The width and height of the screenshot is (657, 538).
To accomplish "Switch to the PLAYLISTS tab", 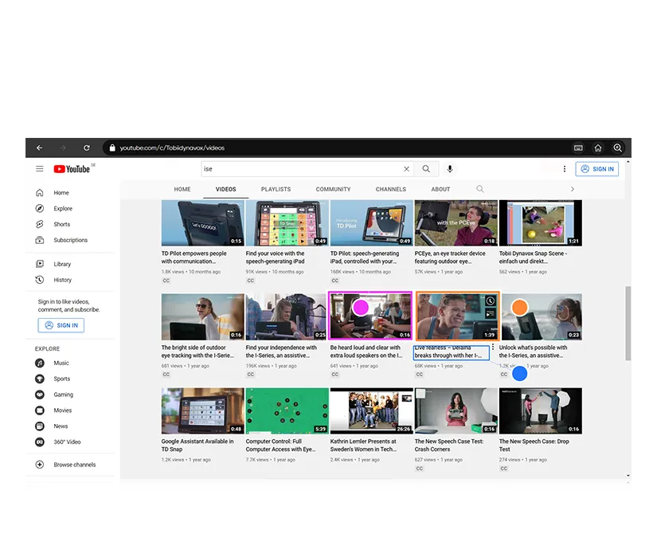I will point(276,189).
